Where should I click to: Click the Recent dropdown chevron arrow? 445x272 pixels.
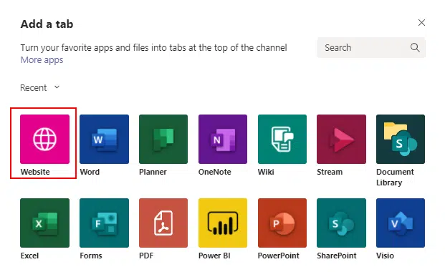coord(57,87)
